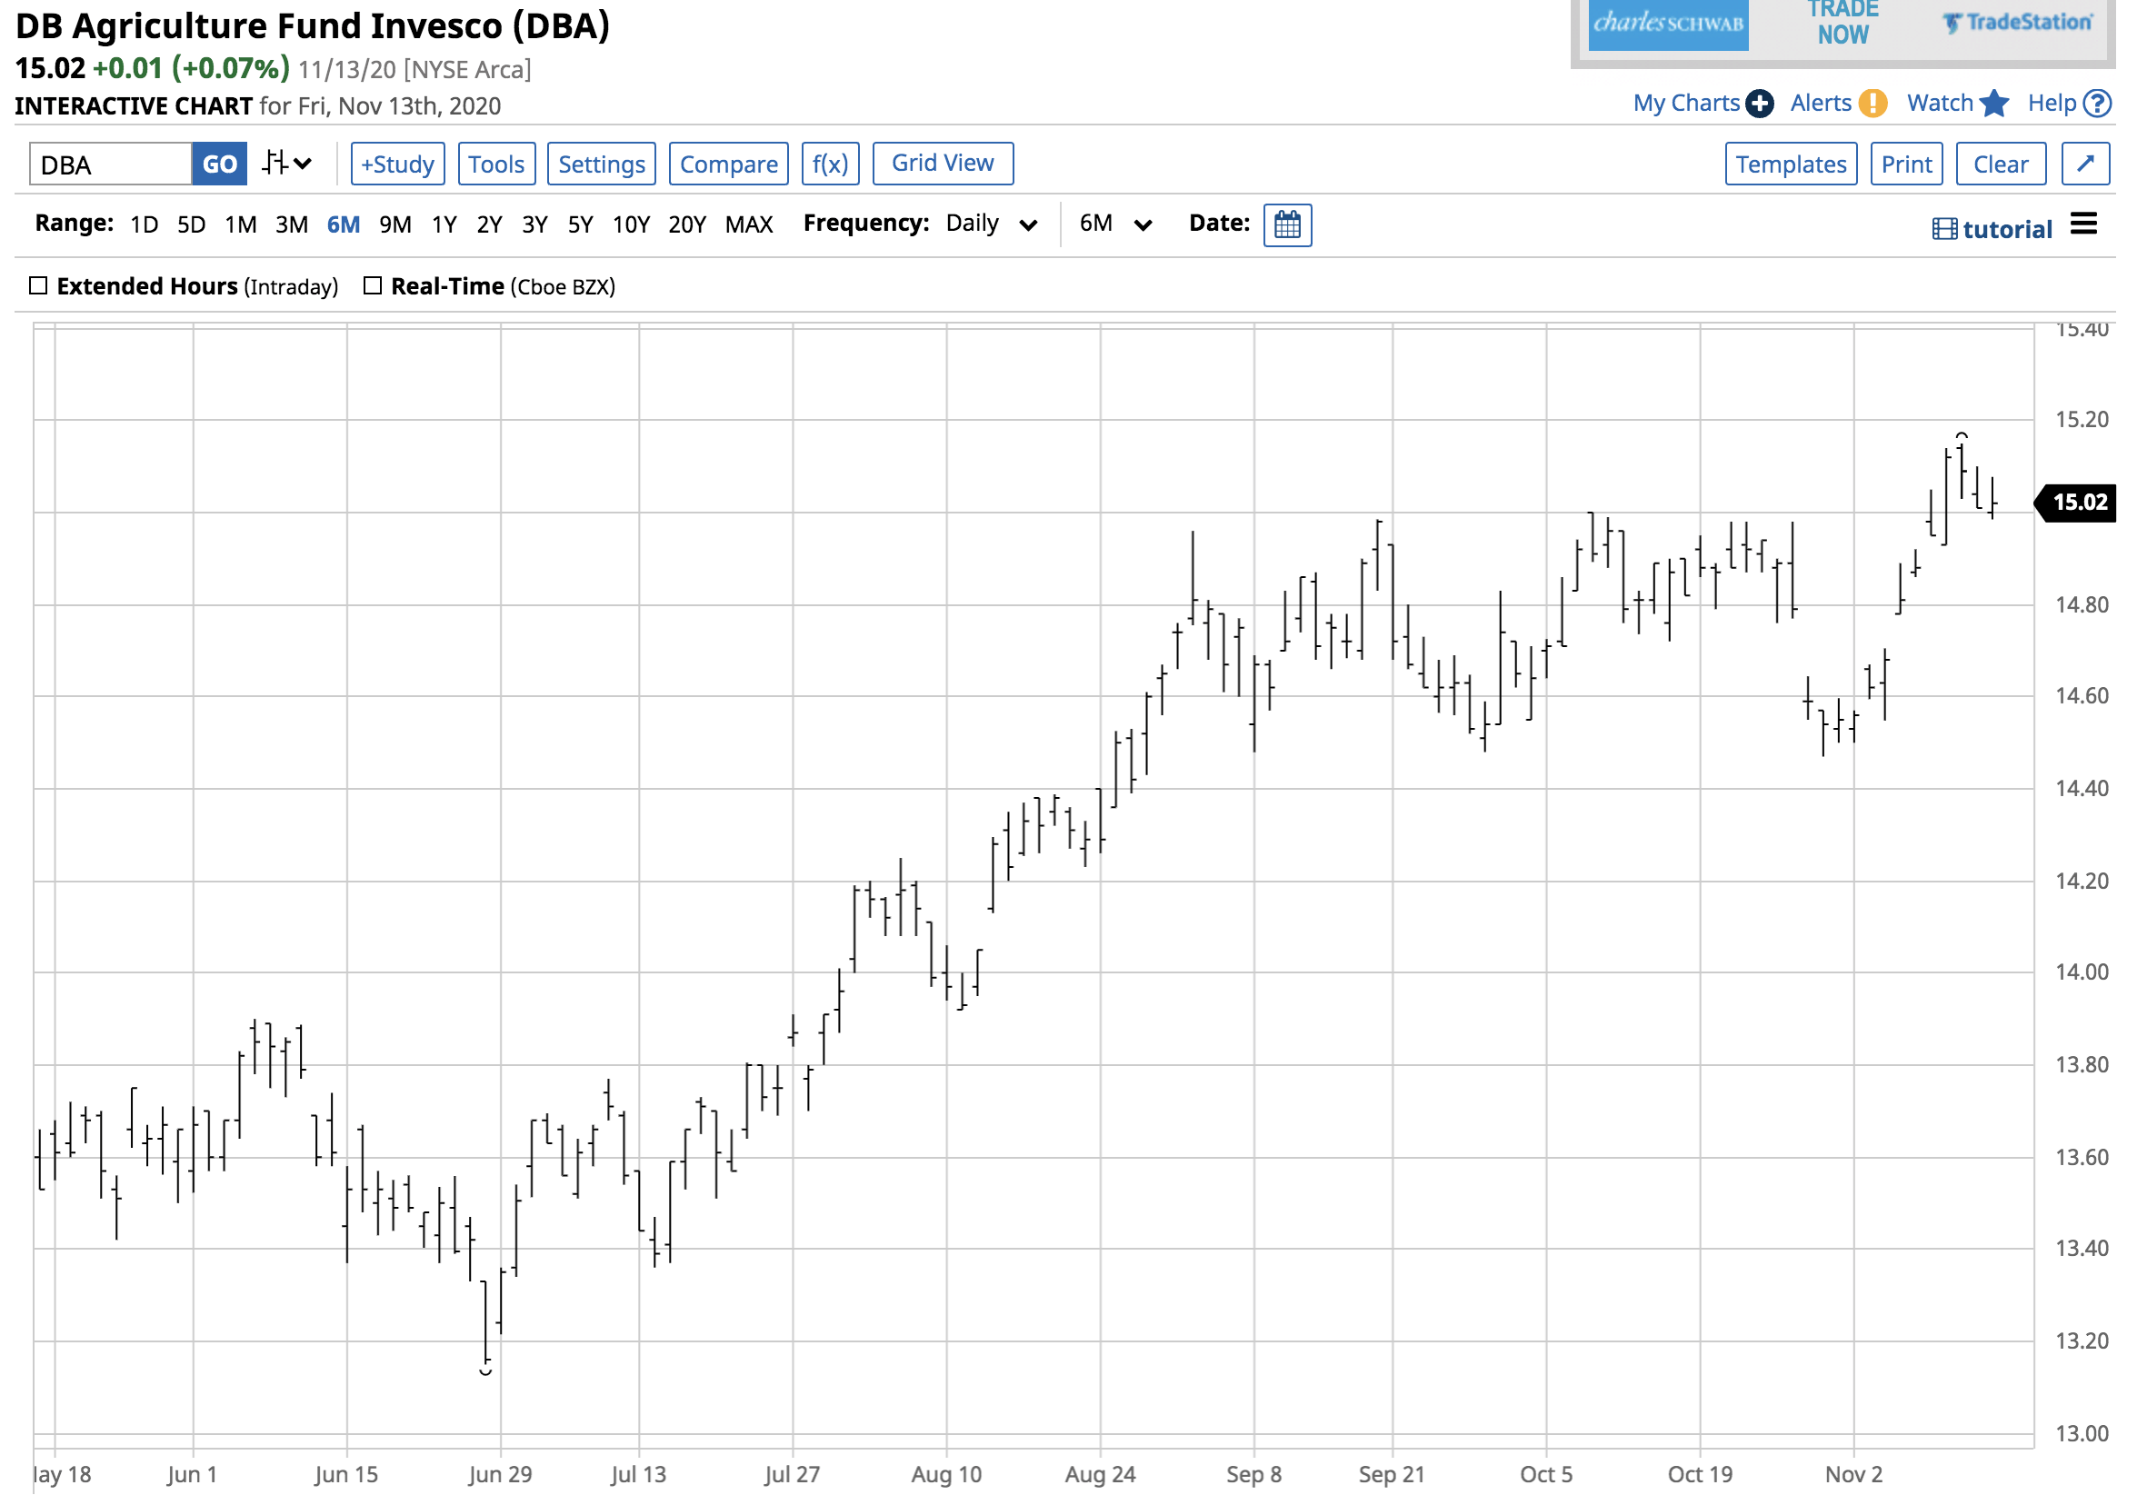Open the Tools button
The height and width of the screenshot is (1505, 2147).
point(496,164)
